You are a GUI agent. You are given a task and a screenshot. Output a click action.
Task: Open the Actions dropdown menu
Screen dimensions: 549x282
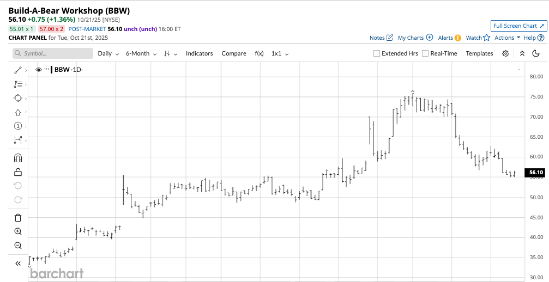tap(506, 38)
